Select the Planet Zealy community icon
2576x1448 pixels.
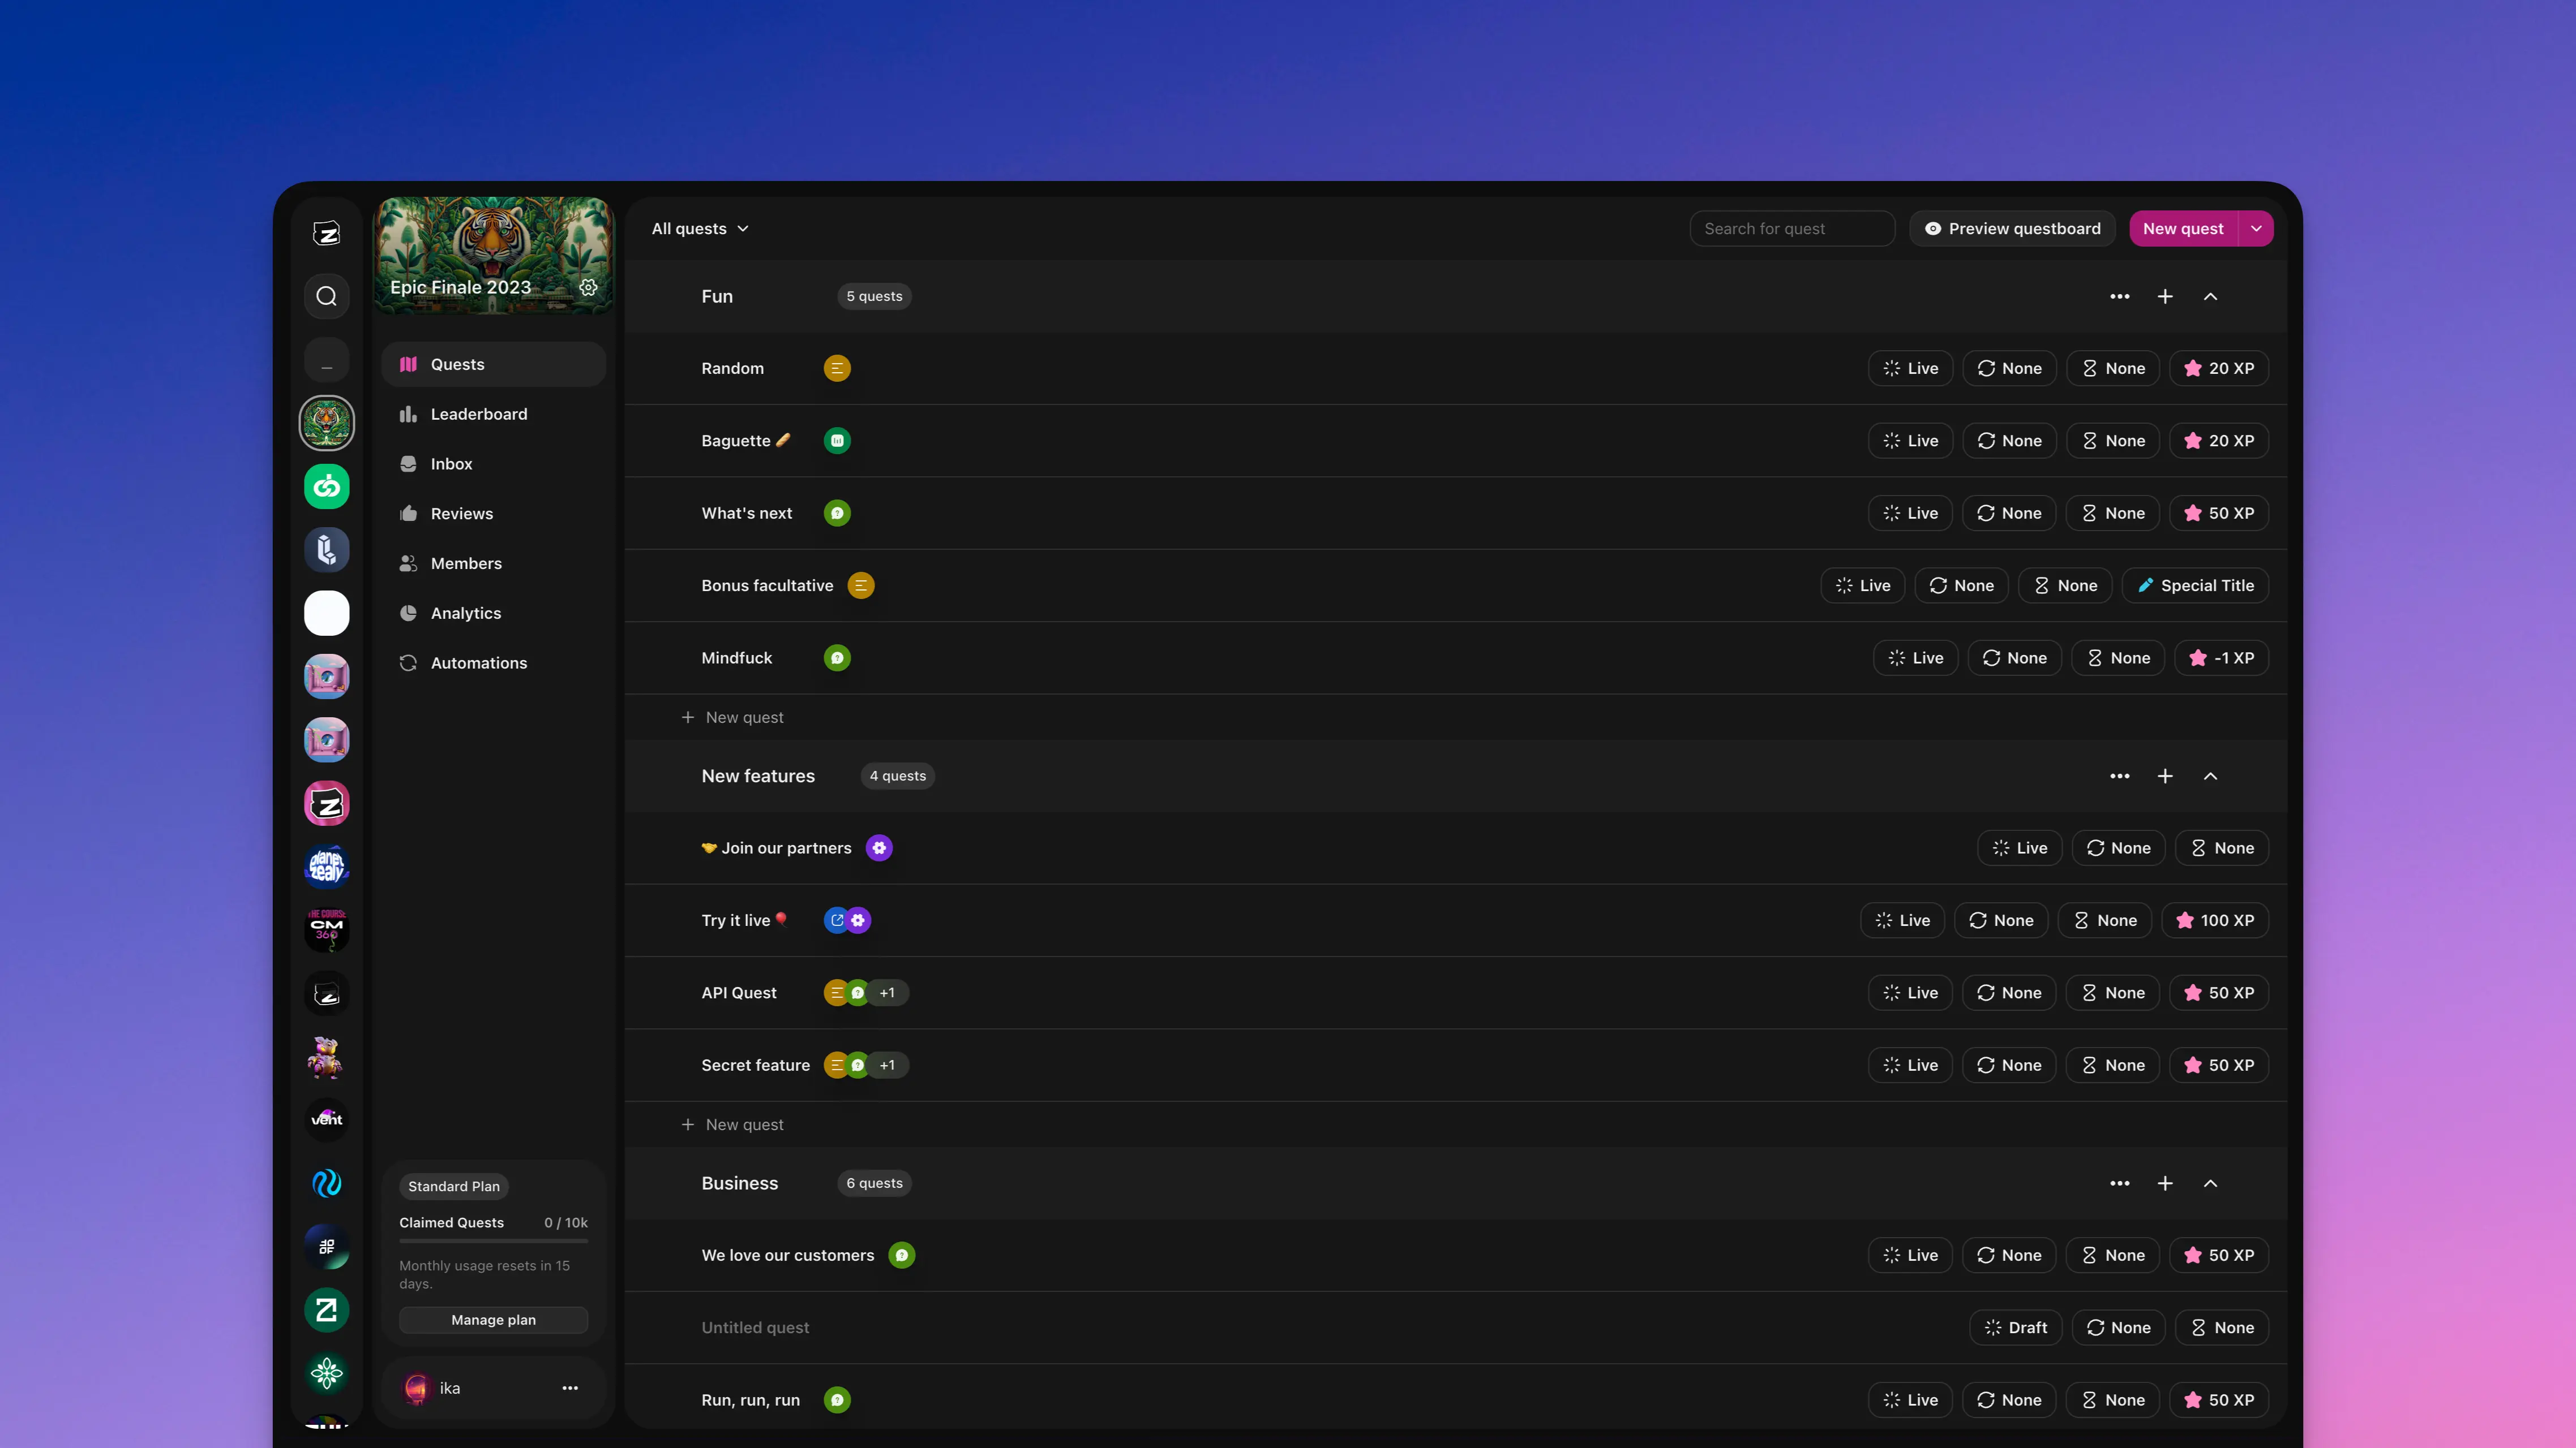pos(326,867)
